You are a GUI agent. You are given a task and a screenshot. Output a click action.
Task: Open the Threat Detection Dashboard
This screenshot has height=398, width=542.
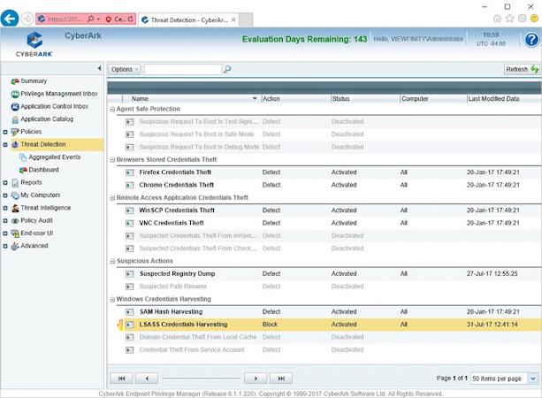pos(42,169)
